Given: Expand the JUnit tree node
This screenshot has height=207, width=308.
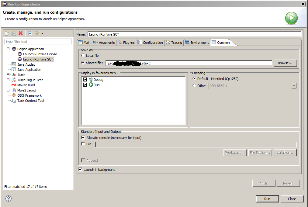Looking at the screenshot, I should pos(8,75).
